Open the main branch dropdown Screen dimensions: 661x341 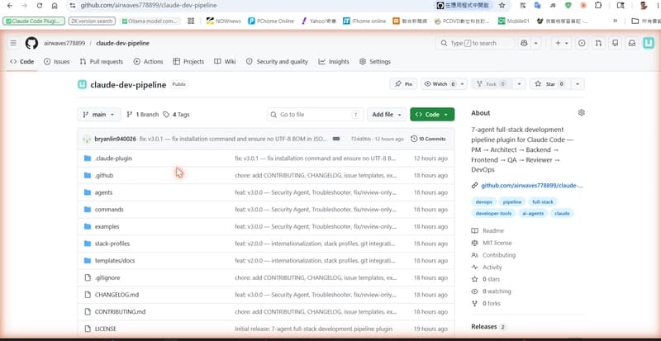coord(99,114)
